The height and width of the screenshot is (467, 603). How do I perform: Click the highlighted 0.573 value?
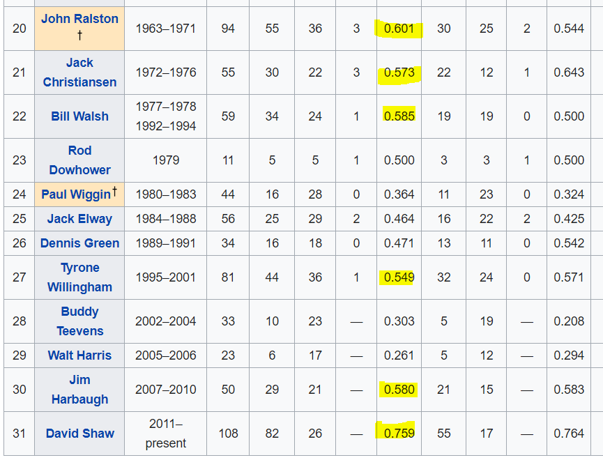point(399,72)
